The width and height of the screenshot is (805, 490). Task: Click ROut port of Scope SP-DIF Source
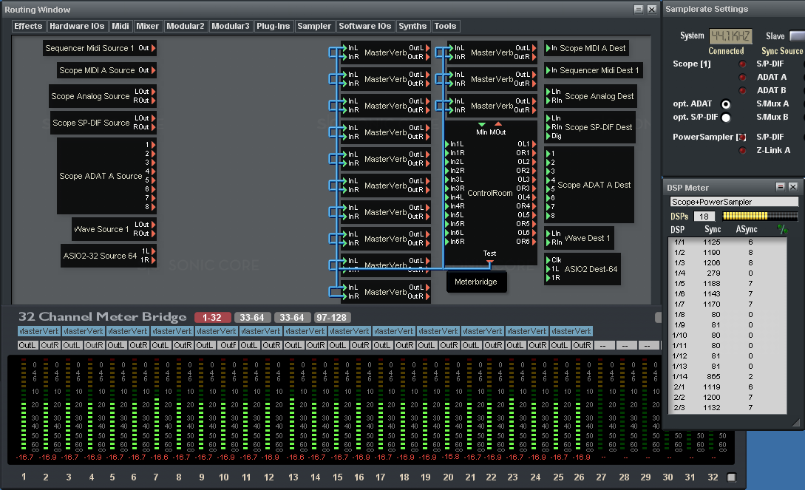coord(153,126)
